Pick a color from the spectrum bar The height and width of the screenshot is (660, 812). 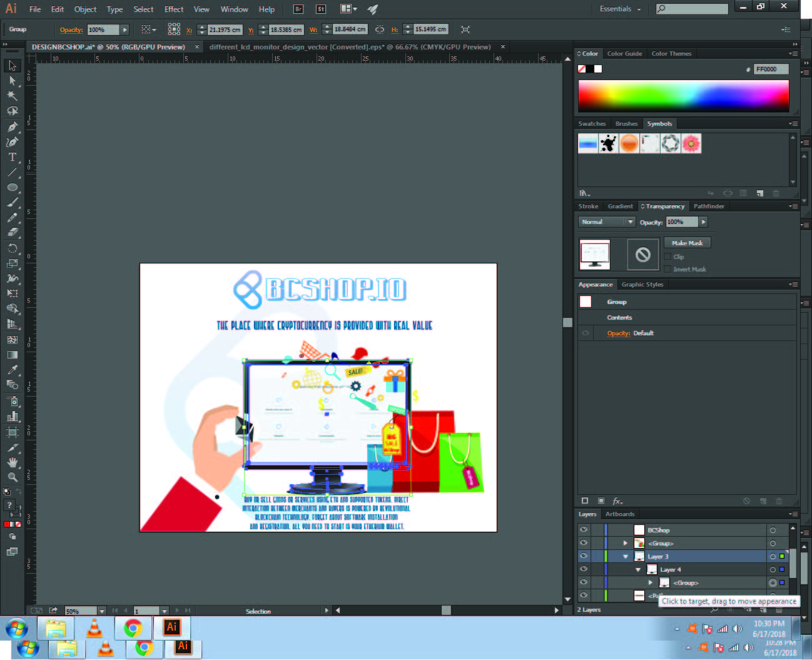683,96
